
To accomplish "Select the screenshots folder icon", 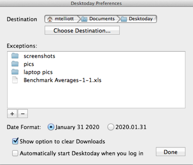I will tap(15, 56).
